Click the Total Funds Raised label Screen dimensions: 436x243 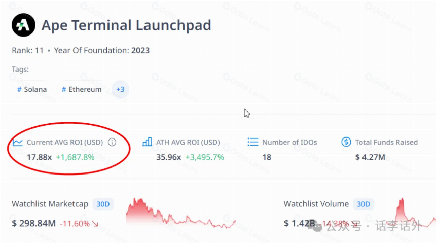[x=386, y=142]
